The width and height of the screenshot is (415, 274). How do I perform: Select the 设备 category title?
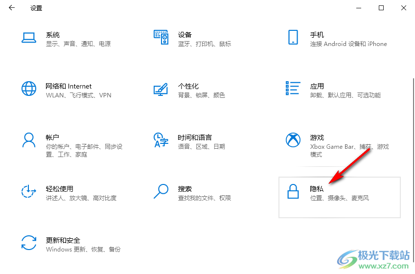pos(184,35)
